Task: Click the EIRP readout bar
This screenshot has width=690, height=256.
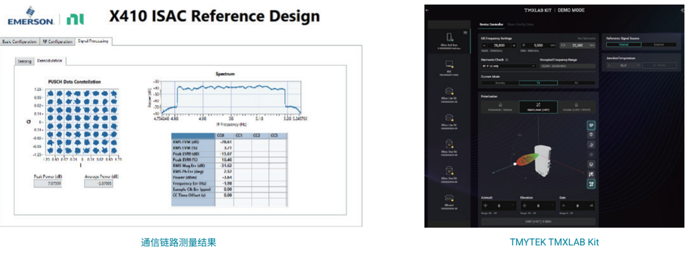Action: click(x=538, y=221)
